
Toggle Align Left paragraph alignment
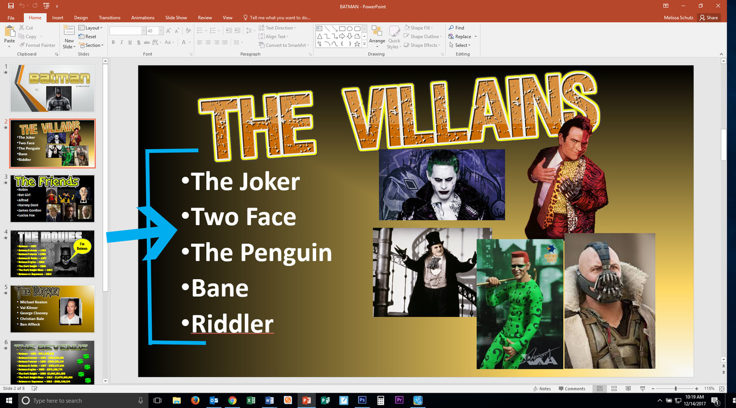point(200,42)
